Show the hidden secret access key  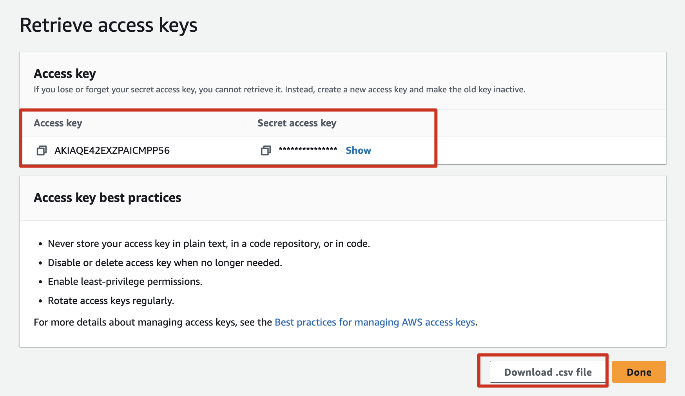point(358,151)
